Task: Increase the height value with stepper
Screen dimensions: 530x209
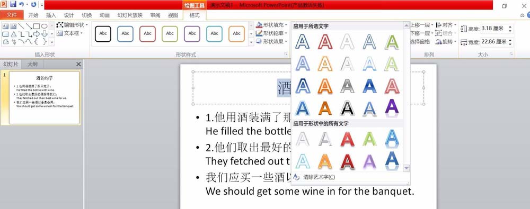Action: pyautogui.click(x=510, y=26)
